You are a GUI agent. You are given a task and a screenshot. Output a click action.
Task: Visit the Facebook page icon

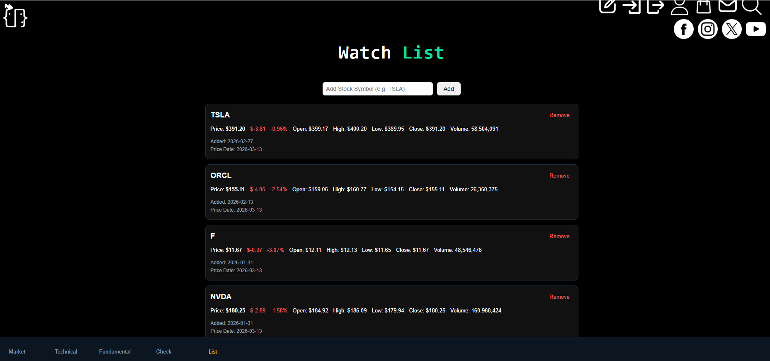684,29
